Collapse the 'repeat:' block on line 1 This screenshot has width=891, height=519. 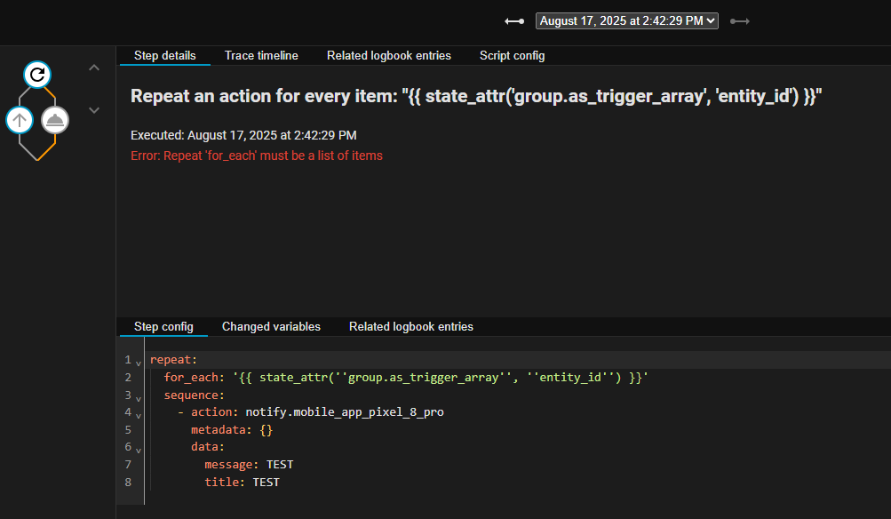(139, 362)
